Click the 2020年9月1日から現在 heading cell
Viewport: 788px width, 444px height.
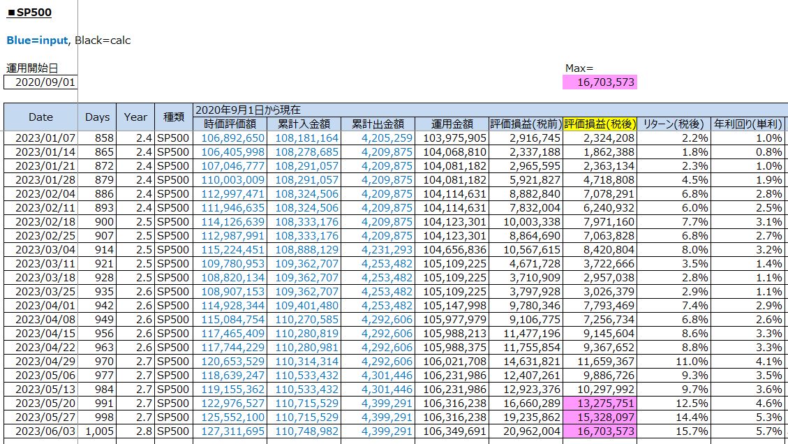click(x=248, y=110)
